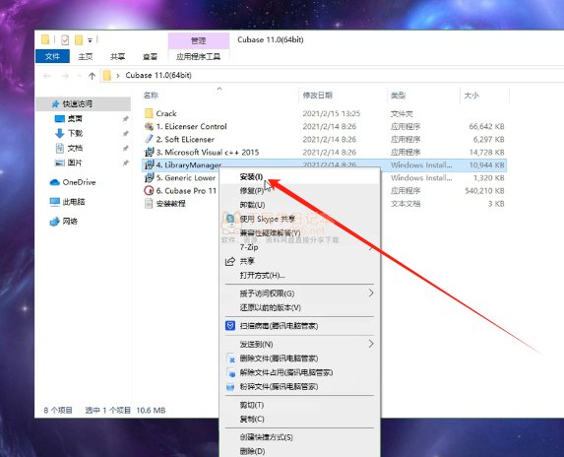Image resolution: width=564 pixels, height=457 pixels.
Task: Click the 文档 documents icon in sidebar
Action: coord(60,148)
